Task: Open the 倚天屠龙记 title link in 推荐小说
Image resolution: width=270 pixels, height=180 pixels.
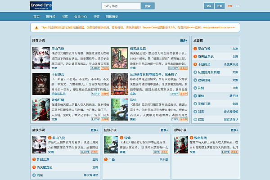Action: (138, 49)
